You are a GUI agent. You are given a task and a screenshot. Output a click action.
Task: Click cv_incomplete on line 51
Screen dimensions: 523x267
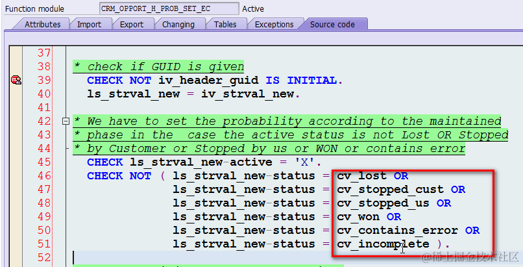pyautogui.click(x=383, y=244)
